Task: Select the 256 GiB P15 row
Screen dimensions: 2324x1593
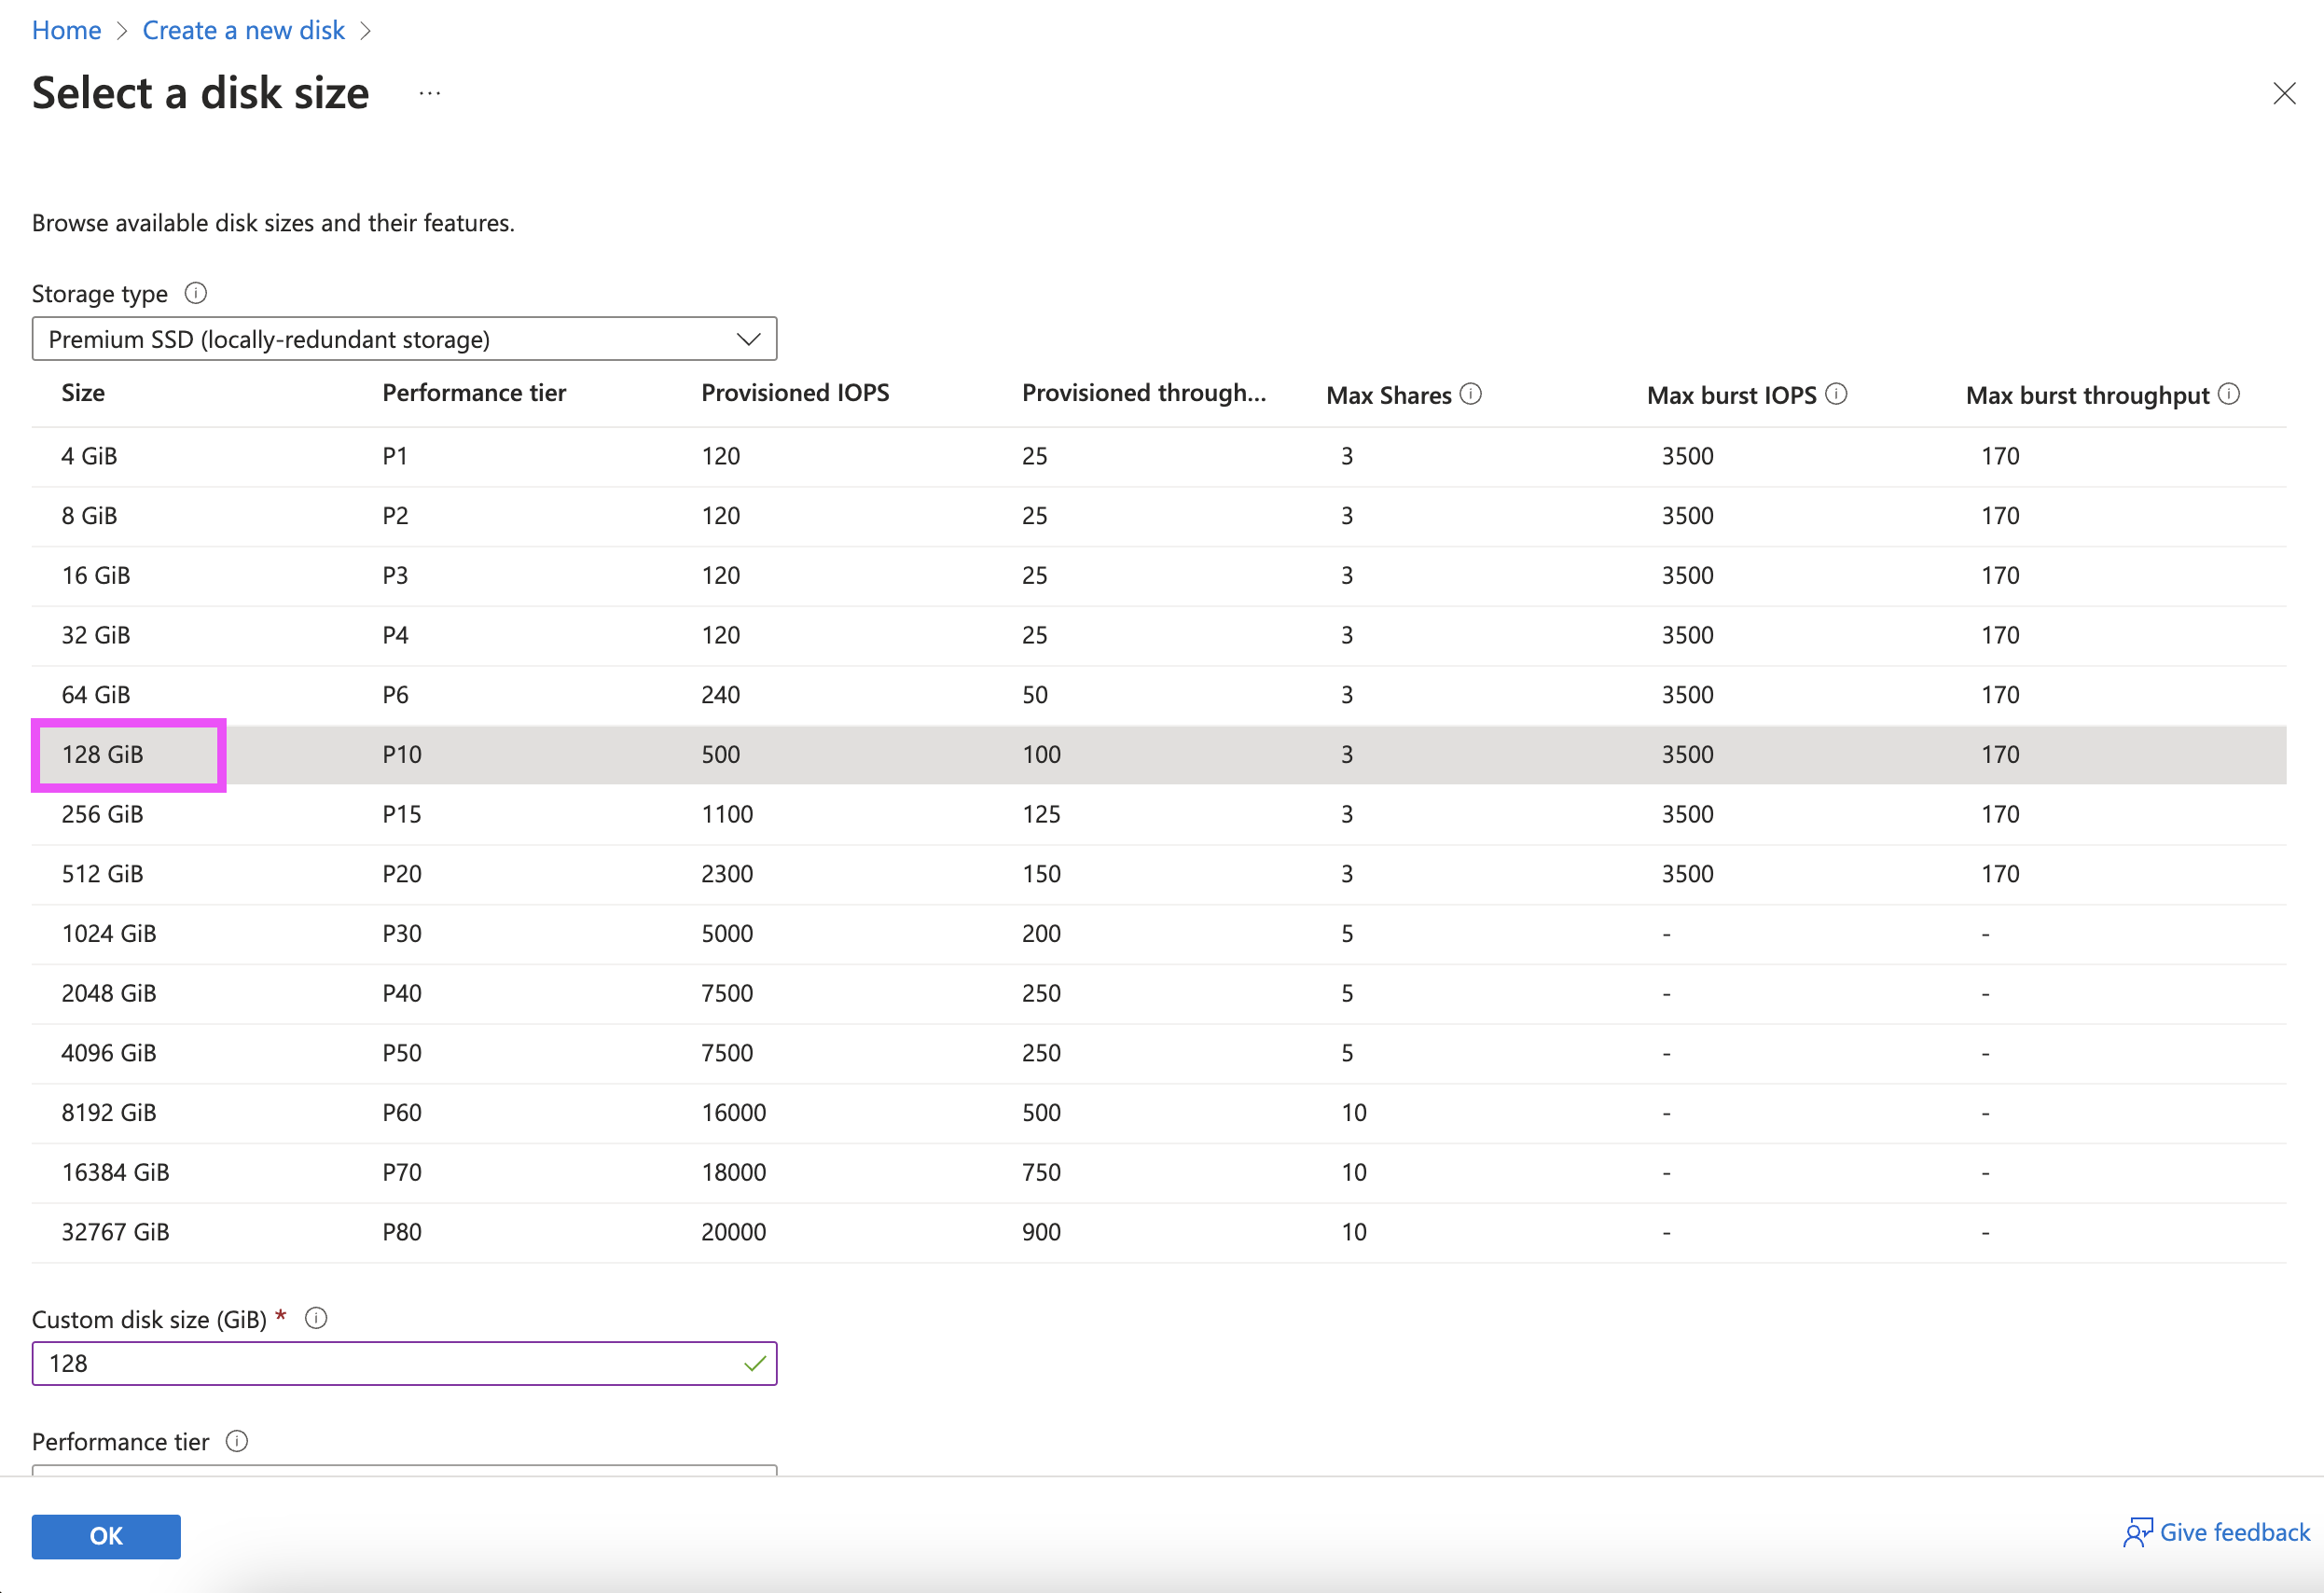Action: (x=103, y=814)
